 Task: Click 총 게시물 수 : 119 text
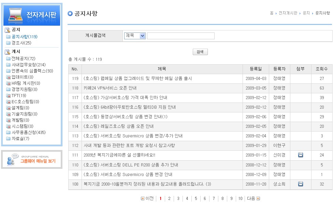pos(85,59)
